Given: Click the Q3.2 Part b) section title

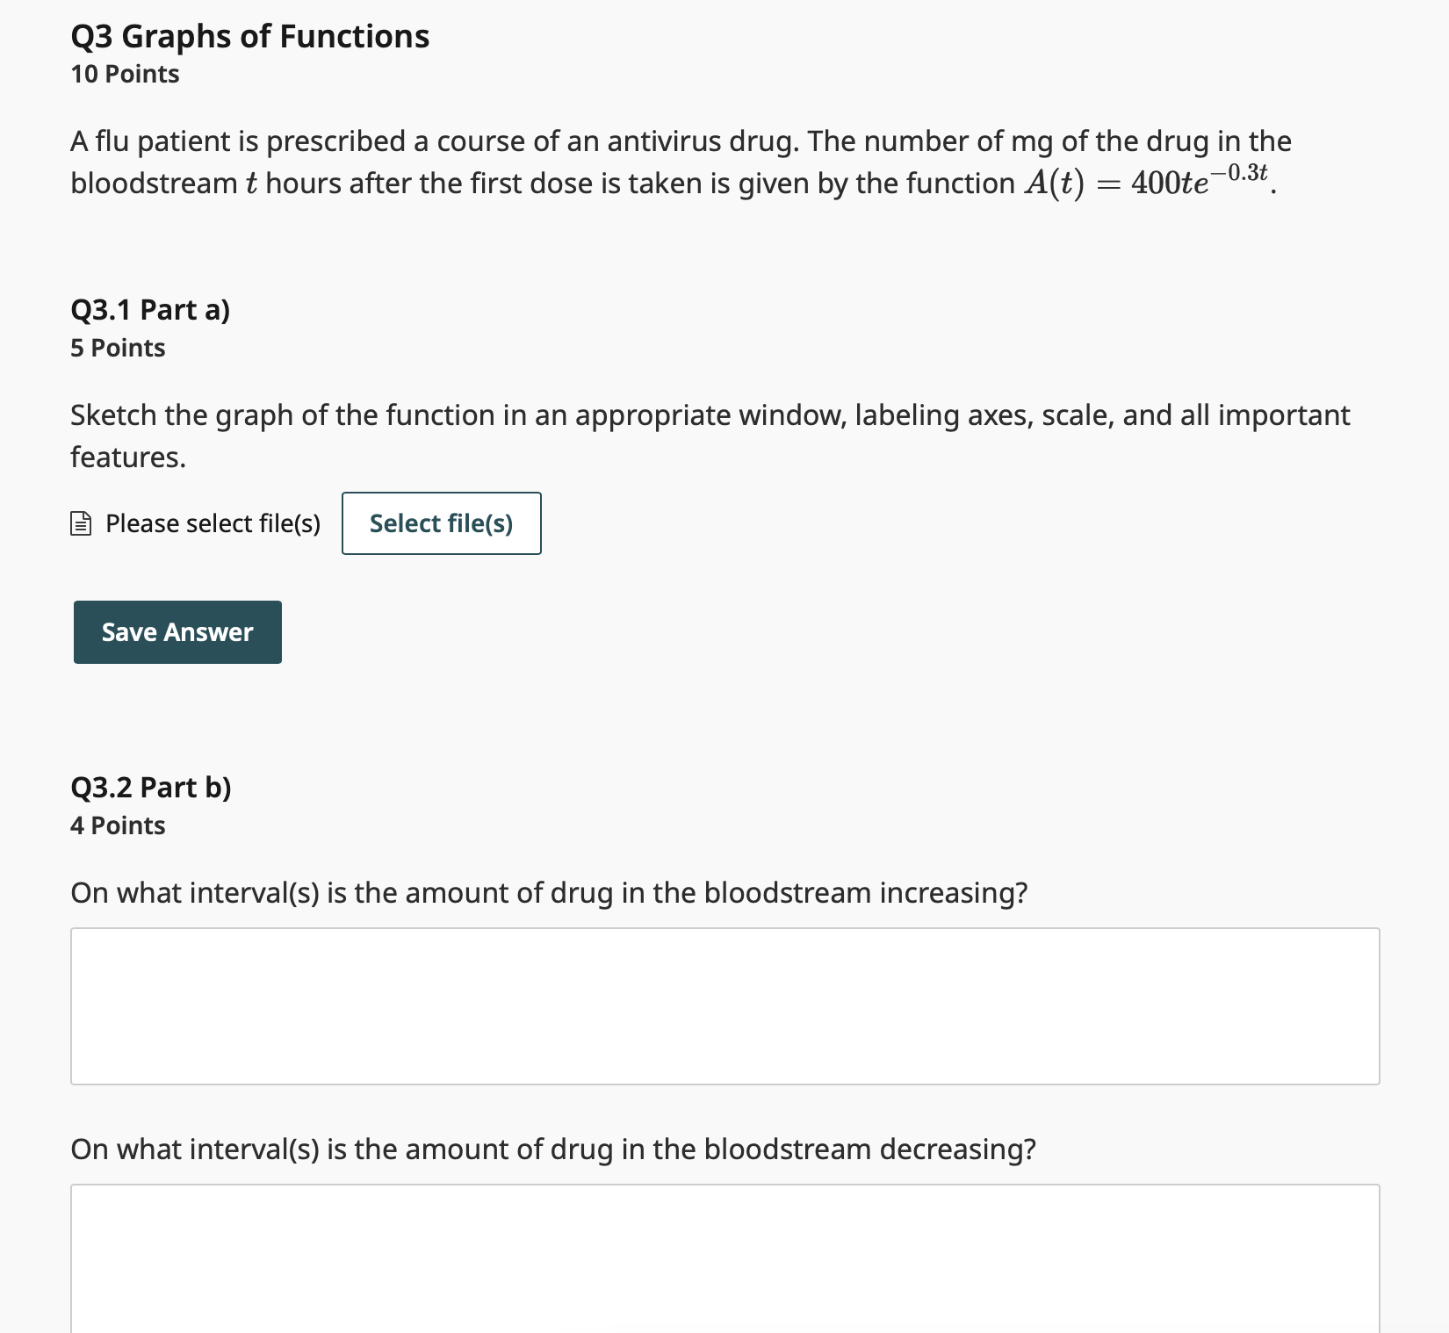Looking at the screenshot, I should (151, 788).
